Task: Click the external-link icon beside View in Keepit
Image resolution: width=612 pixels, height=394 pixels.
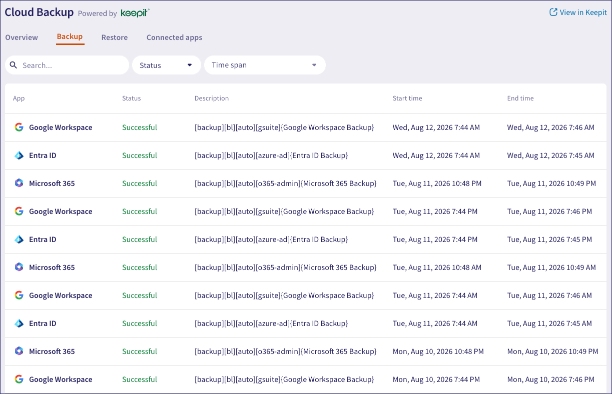Action: coord(553,12)
